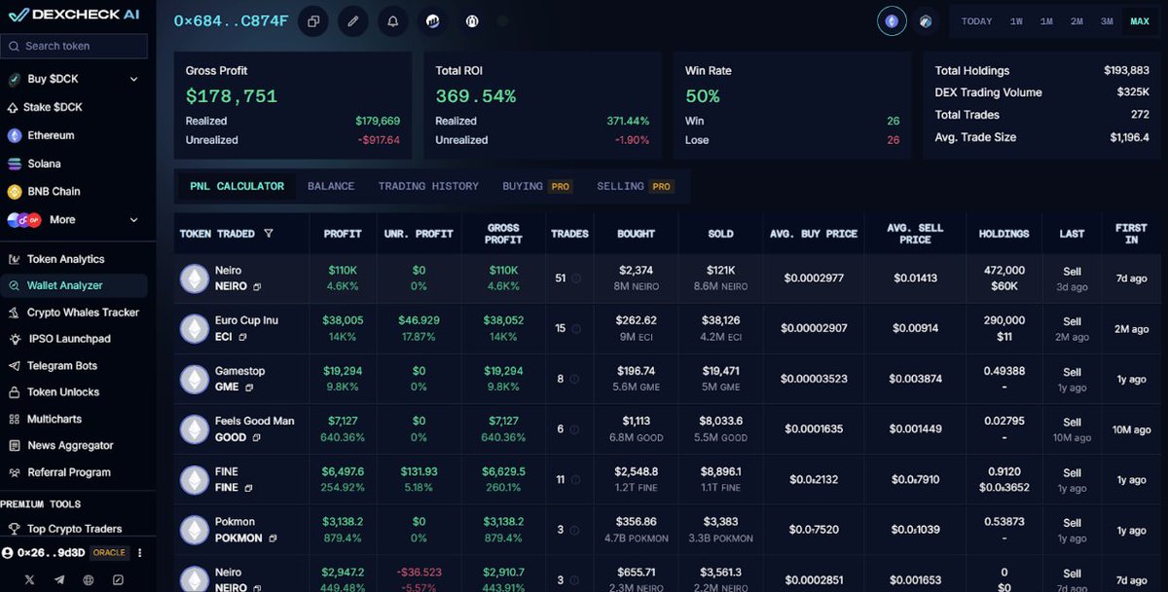Copy the NEIRO token address in first row
Screen dimensions: 1168x592
click(257, 287)
